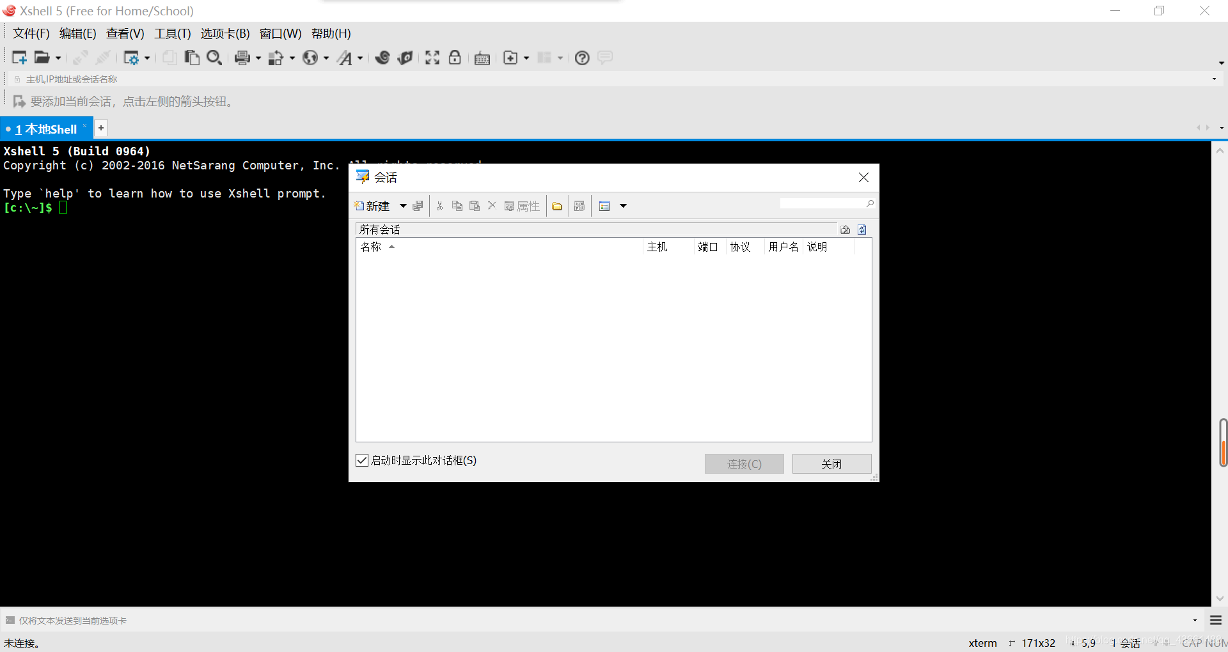Click 新建 in the Sessions dialog

tap(372, 206)
